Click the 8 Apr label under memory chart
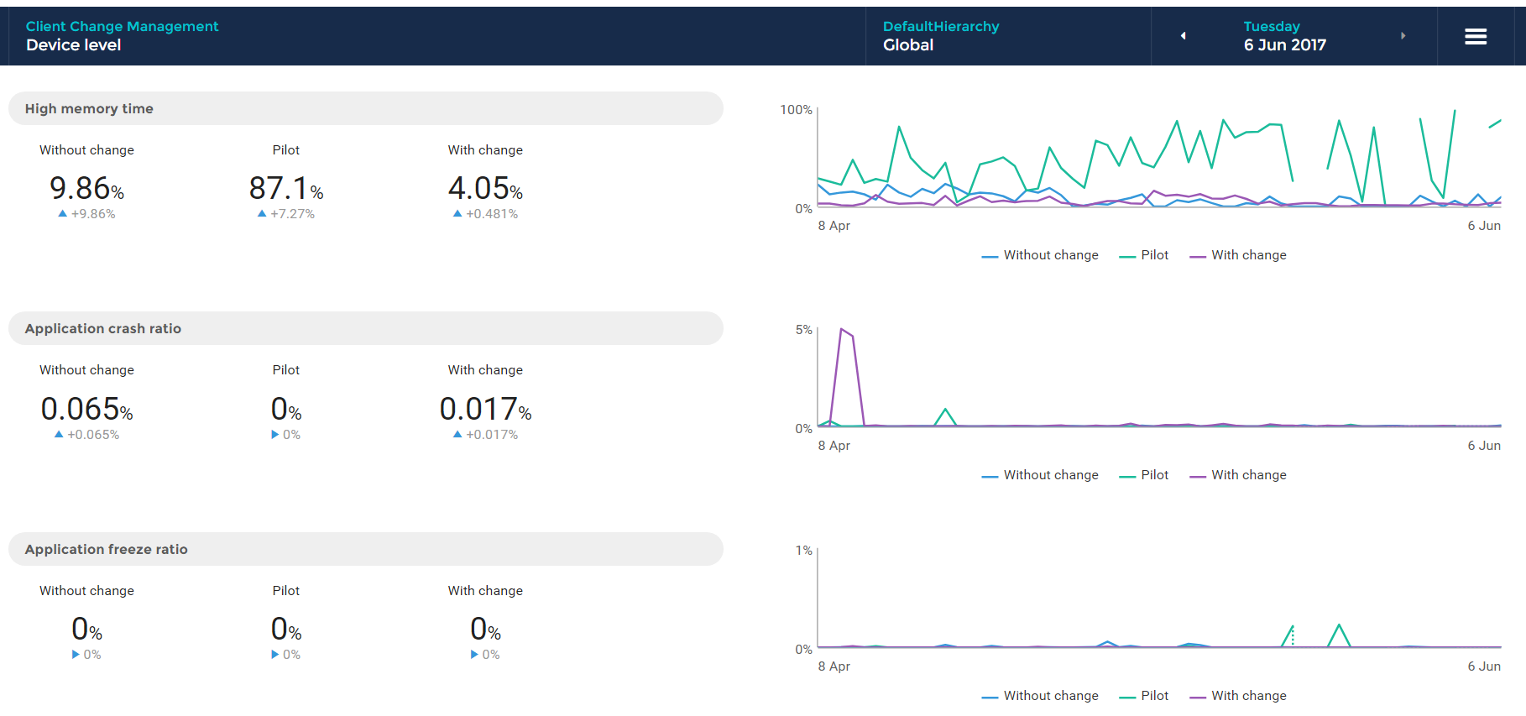The width and height of the screenshot is (1526, 716). (x=834, y=226)
